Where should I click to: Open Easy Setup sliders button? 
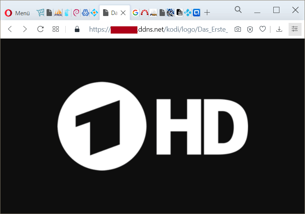click(295, 29)
